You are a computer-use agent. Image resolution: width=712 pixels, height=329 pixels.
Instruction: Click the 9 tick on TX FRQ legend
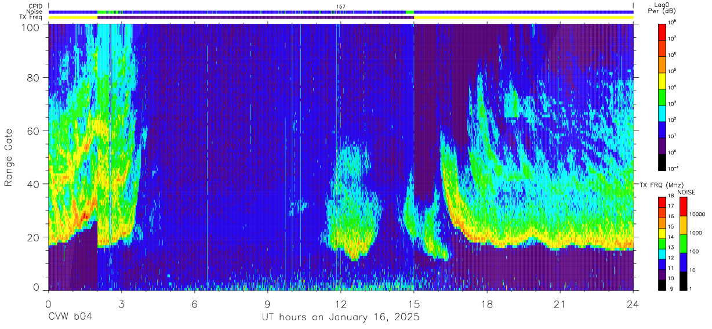click(670, 288)
